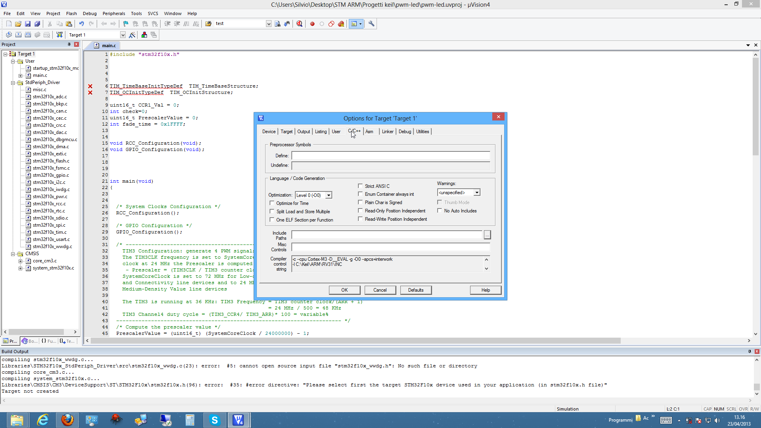Open the Optimization level dropdown
Viewport: 761px width, 428px height.
pos(329,195)
